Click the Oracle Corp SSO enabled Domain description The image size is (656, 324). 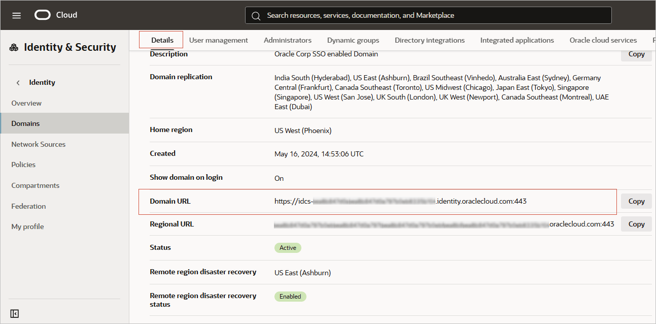point(326,54)
